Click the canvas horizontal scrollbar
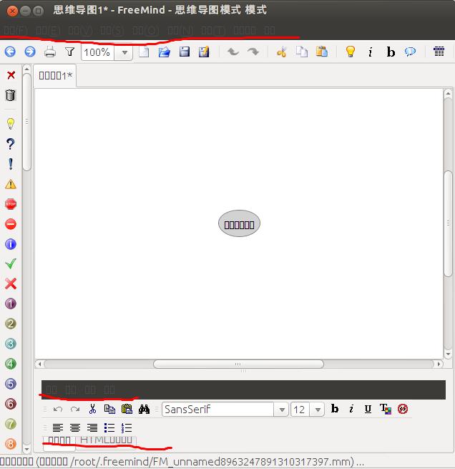The width and height of the screenshot is (455, 469). pyautogui.click(x=238, y=364)
